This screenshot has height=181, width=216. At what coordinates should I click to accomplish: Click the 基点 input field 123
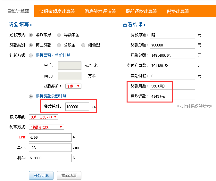pos(50,148)
